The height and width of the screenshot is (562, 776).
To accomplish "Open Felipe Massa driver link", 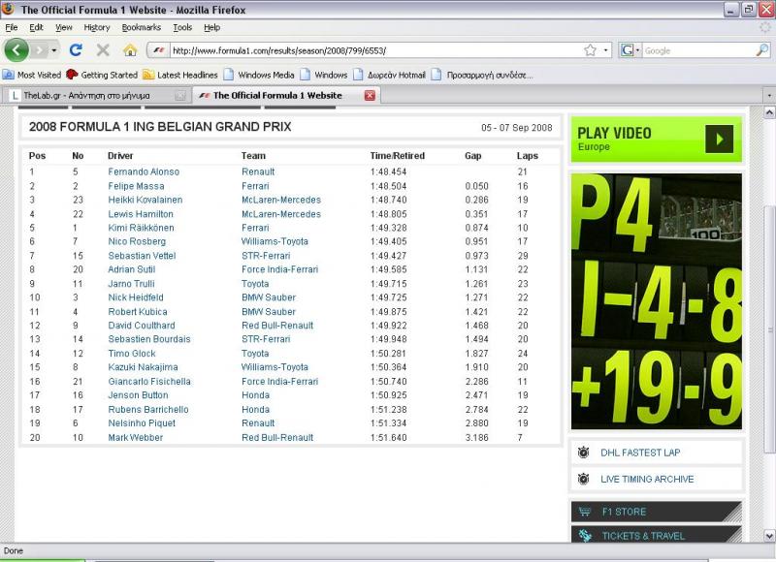I will [136, 186].
